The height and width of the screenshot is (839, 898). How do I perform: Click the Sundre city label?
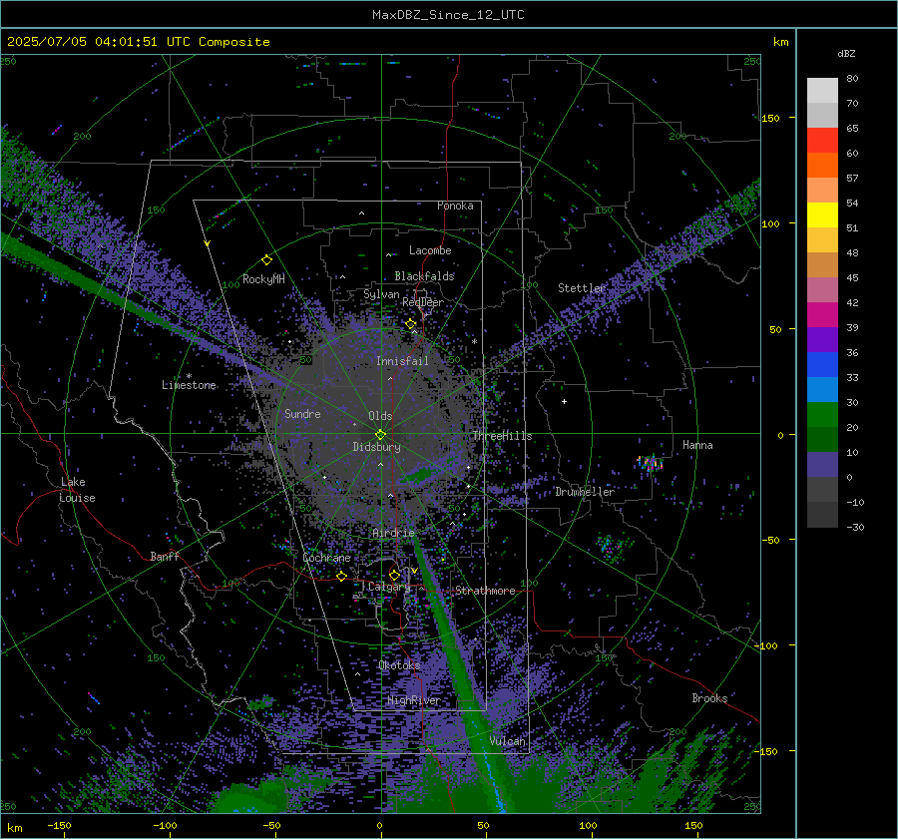302,413
